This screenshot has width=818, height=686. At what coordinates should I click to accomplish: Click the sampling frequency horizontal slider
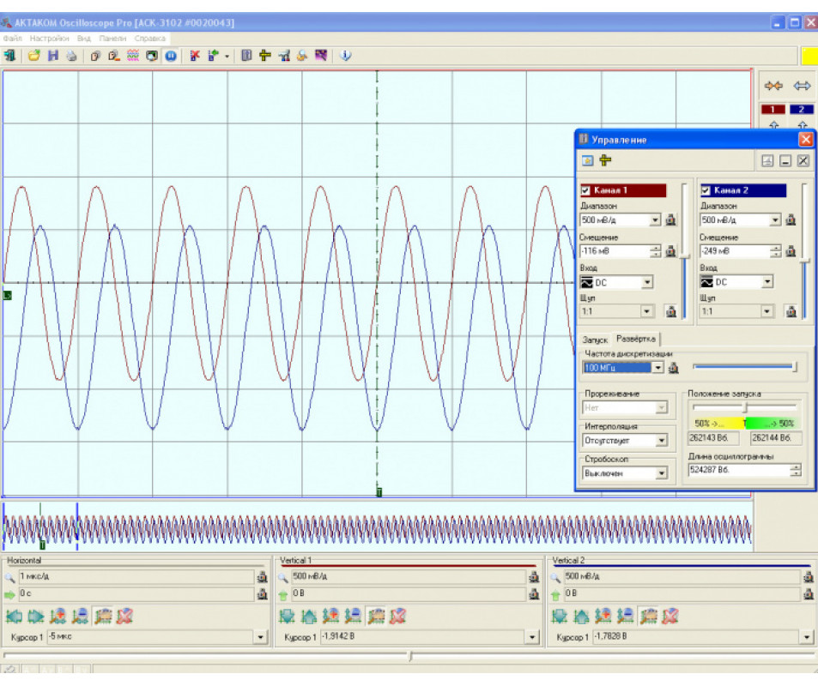tap(744, 368)
